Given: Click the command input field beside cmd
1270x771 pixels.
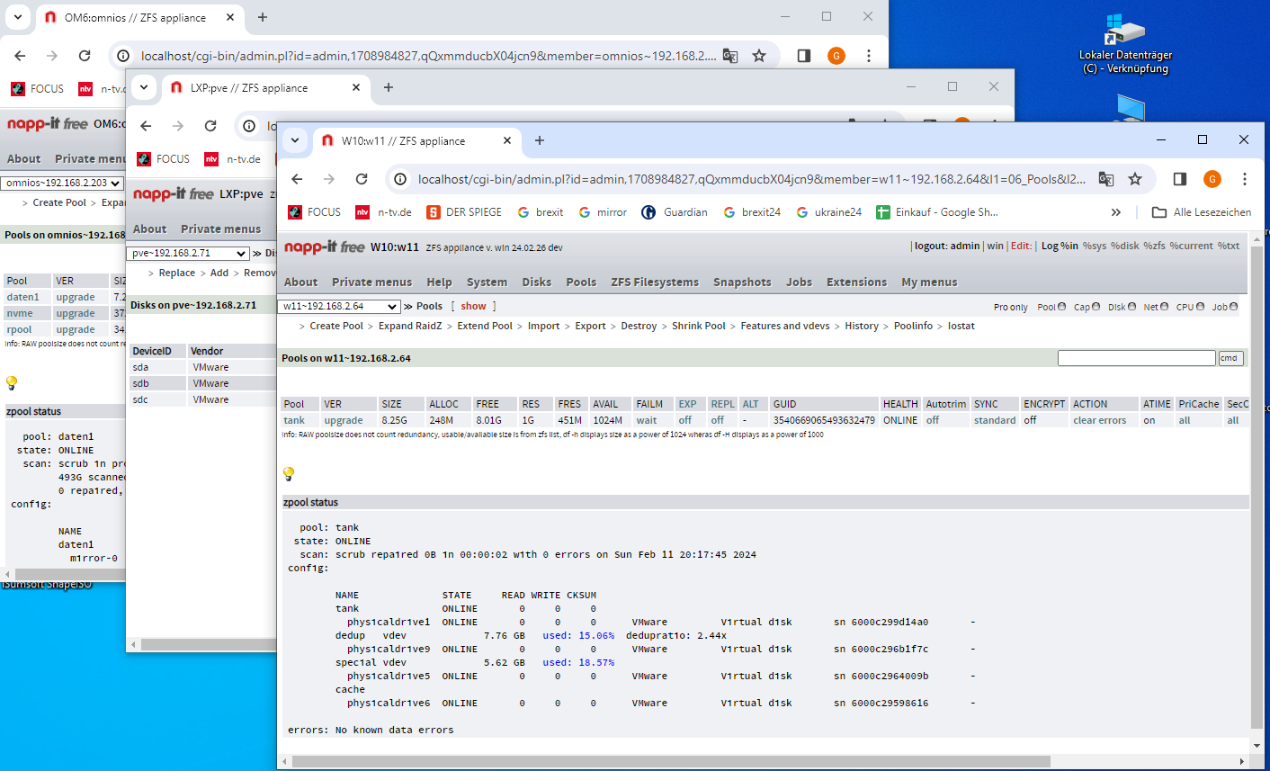Looking at the screenshot, I should pos(1136,358).
